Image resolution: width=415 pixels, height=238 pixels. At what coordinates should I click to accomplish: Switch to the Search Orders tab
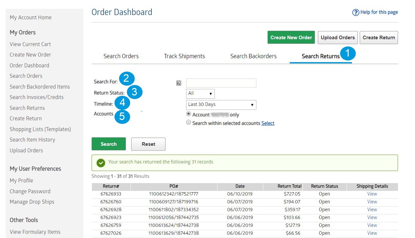(121, 56)
